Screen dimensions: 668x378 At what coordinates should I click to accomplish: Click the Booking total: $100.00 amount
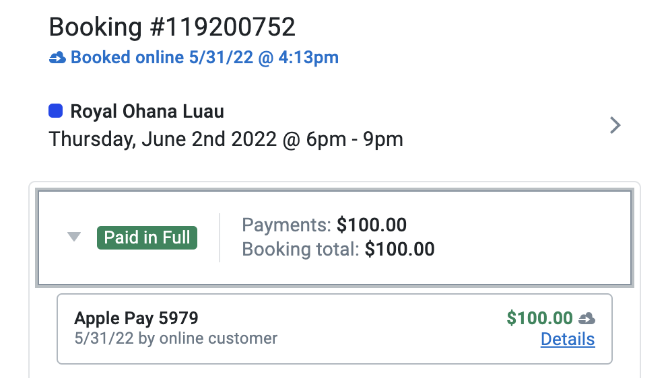click(399, 249)
